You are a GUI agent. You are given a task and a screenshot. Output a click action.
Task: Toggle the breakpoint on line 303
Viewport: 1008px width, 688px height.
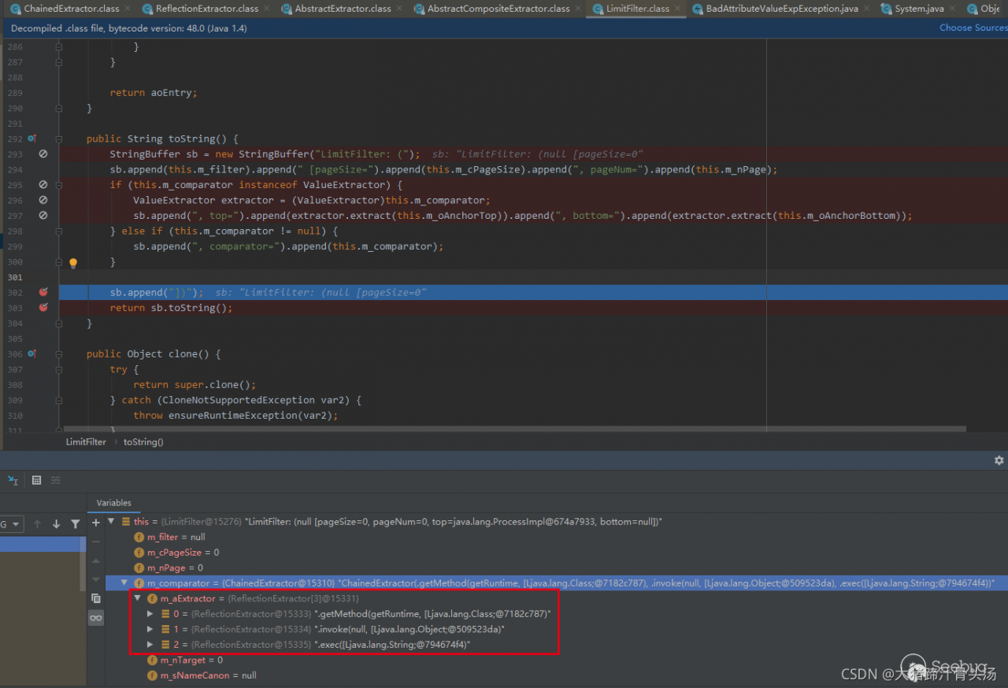[x=43, y=308]
